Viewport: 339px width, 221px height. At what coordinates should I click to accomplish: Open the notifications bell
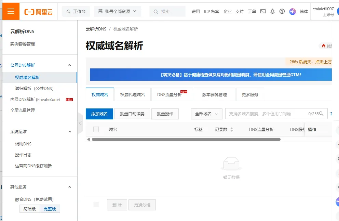tap(272, 12)
